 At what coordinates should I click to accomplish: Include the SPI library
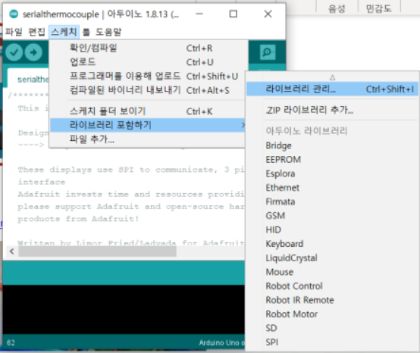[x=332, y=342]
